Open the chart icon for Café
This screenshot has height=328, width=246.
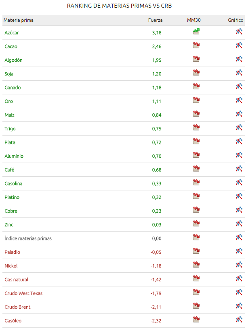239,169
